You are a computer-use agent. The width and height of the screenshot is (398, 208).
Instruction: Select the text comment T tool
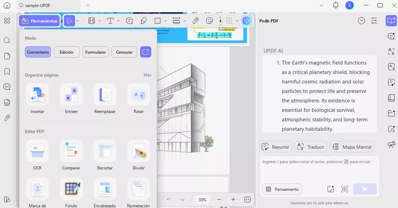pos(110,21)
